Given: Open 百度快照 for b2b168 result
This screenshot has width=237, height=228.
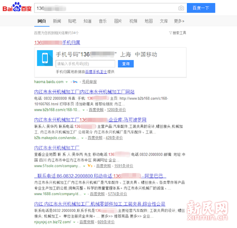Looking at the screenshot, I should click(x=96, y=110).
